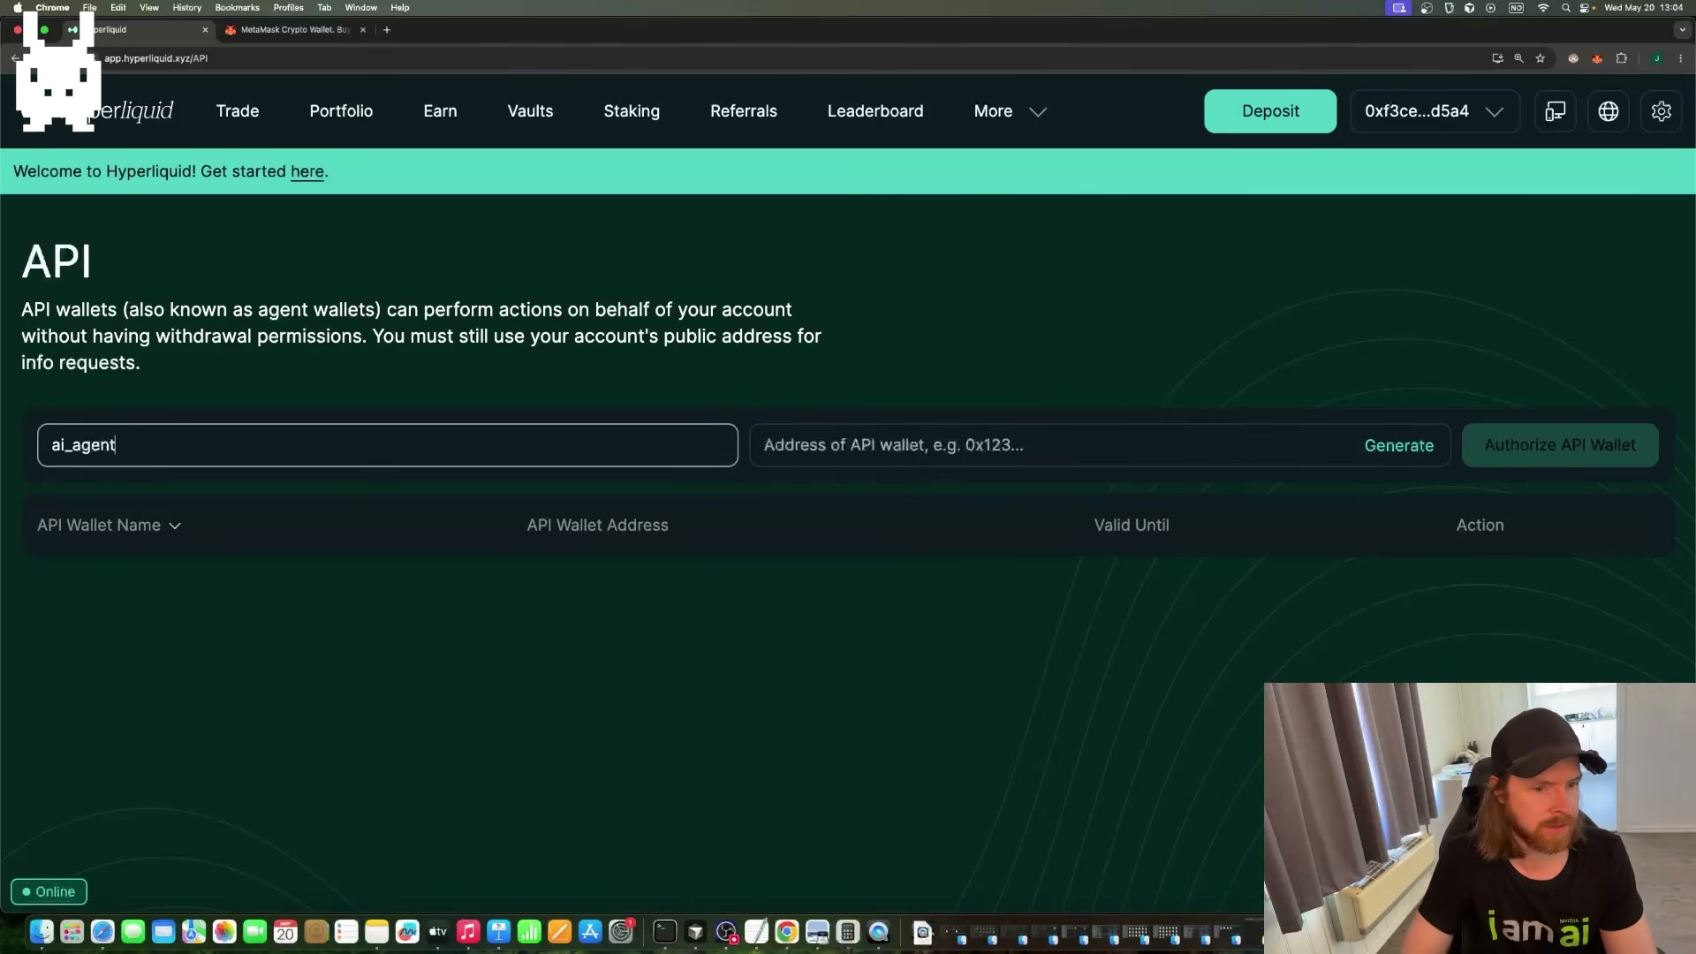The width and height of the screenshot is (1696, 954).
Task: Open the settings gear icon in Hyperliquid header
Action: (x=1661, y=111)
